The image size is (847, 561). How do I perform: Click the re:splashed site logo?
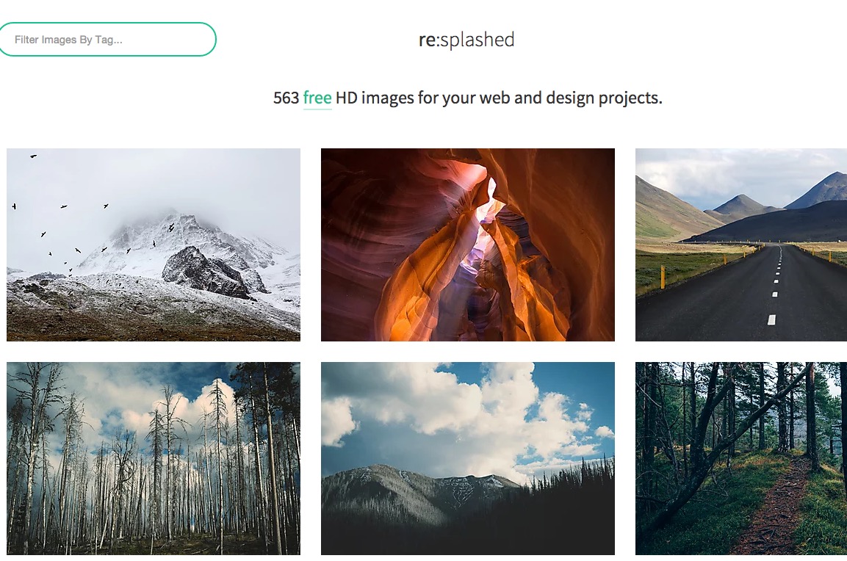[466, 40]
